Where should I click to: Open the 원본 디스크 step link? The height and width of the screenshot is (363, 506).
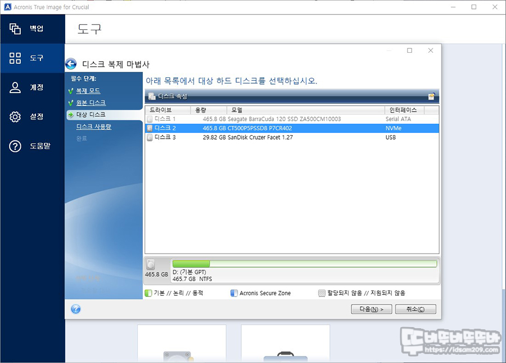coord(91,103)
